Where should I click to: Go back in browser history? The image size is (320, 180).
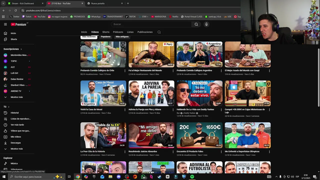pos(3,10)
